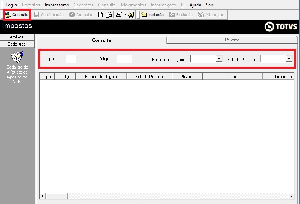This screenshot has width=300, height=204.
Task: Open the Informações menu
Action: [163, 5]
